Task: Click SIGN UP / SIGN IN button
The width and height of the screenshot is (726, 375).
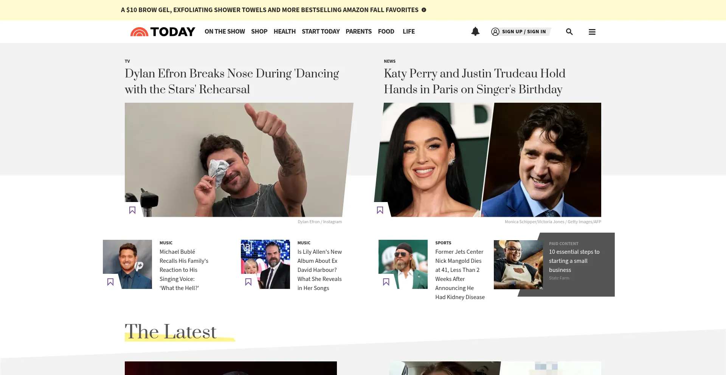Action: (524, 32)
